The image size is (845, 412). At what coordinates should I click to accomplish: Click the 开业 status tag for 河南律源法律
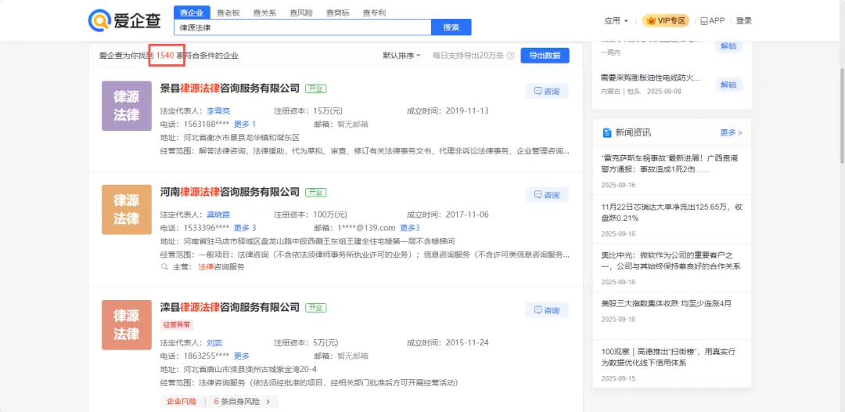tap(316, 192)
